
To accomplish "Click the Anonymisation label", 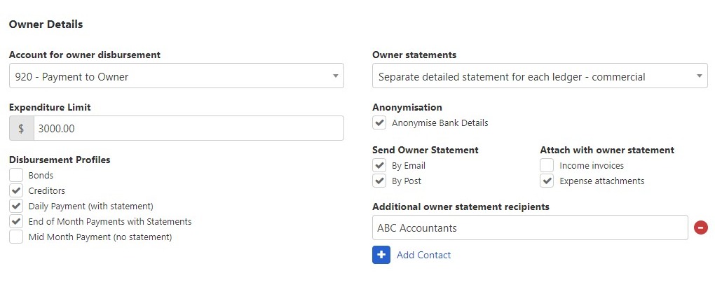I will (x=407, y=107).
